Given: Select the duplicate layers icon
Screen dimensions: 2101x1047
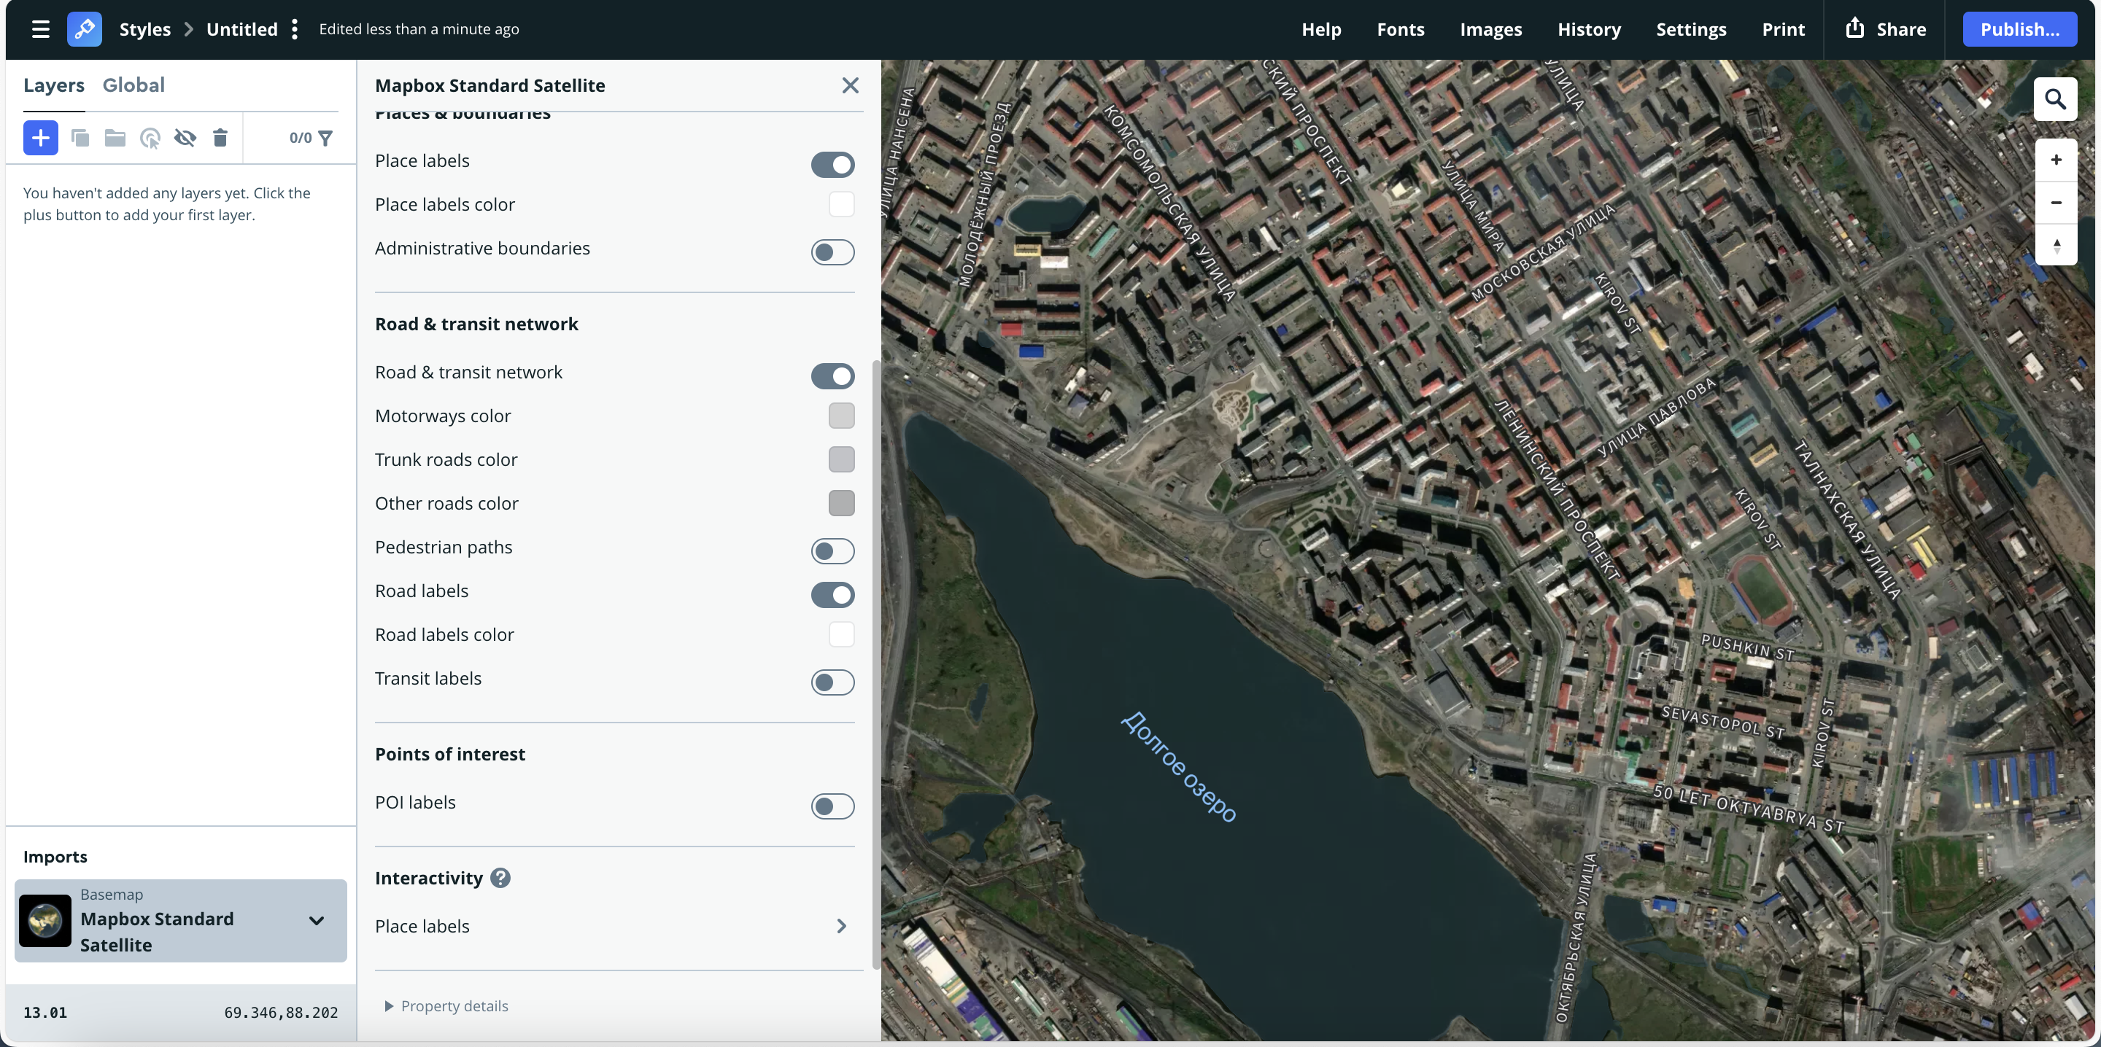Looking at the screenshot, I should pos(80,138).
